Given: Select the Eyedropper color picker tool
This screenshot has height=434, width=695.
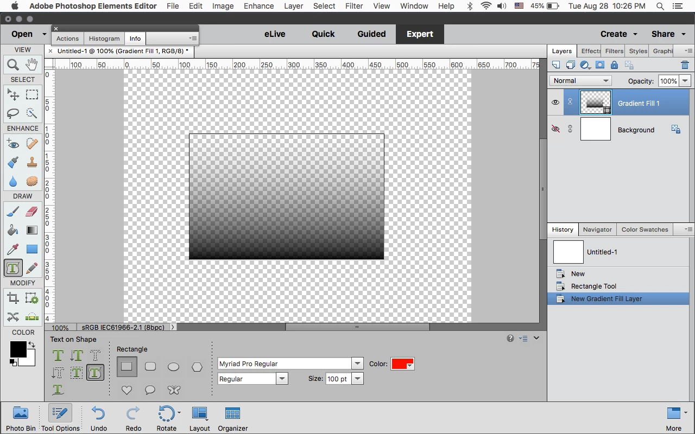Looking at the screenshot, I should (x=13, y=249).
